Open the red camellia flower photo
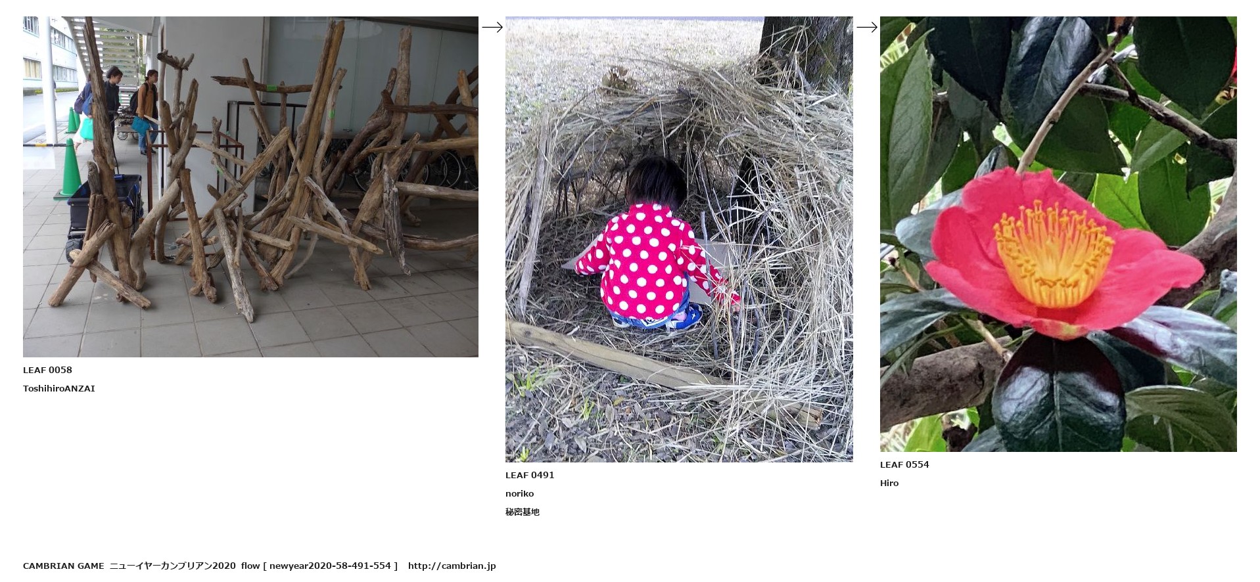 1058,234
